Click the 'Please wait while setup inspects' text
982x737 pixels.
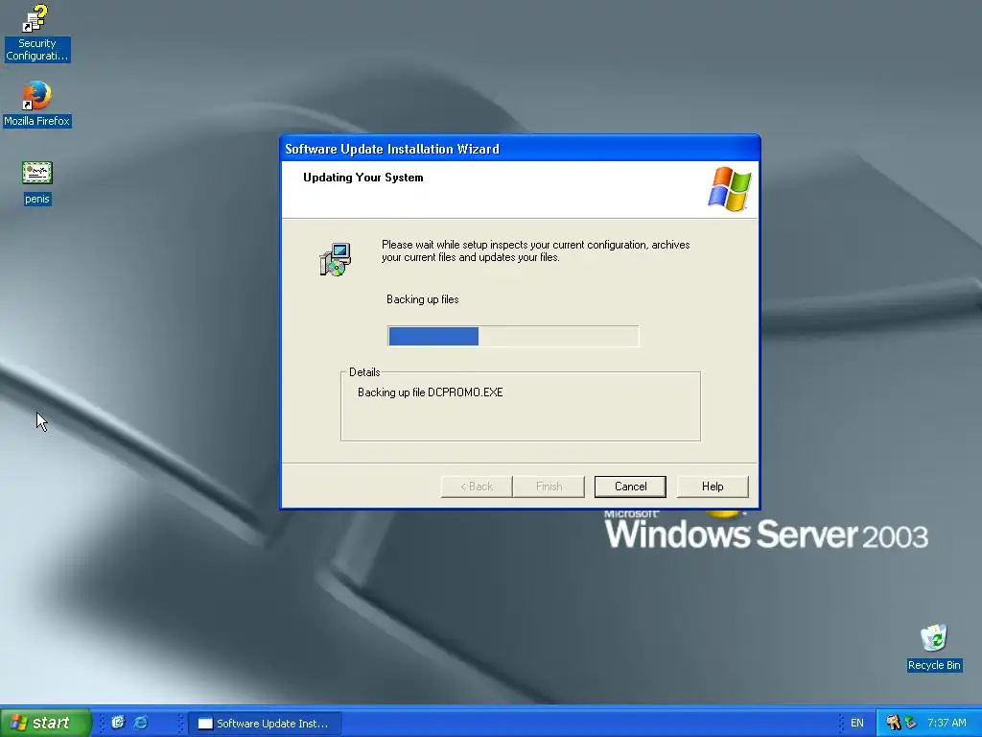point(535,250)
